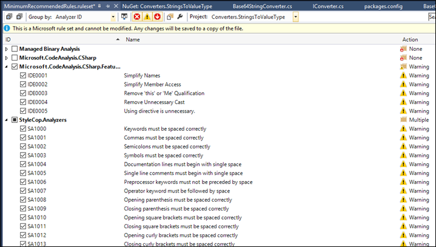Click warning icon in IDE0005 row

tap(403, 111)
